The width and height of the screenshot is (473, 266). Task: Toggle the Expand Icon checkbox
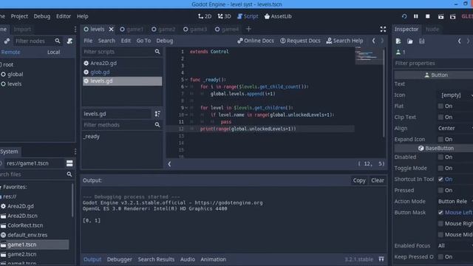[440, 140]
